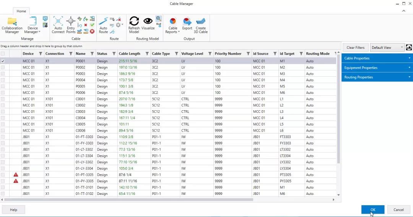Open the filter on the Priority Number column
The width and height of the screenshot is (413, 217).
248,54
